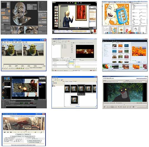Click the step-forward icon in VirtualDub's toolbar
The width and height of the screenshot is (149, 147).
[x=13, y=68]
